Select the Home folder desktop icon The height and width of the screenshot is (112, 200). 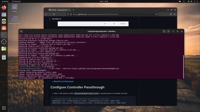(14, 8)
